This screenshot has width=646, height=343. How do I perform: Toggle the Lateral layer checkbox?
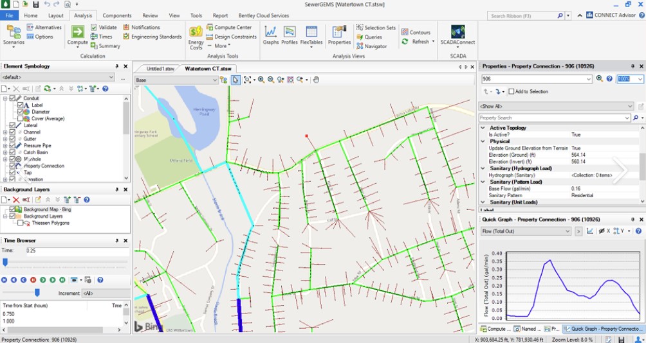click(x=12, y=125)
